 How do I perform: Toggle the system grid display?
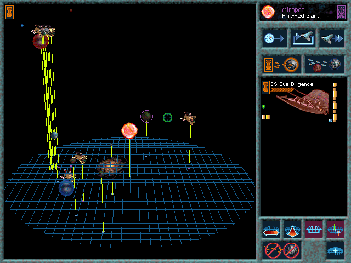(314, 230)
